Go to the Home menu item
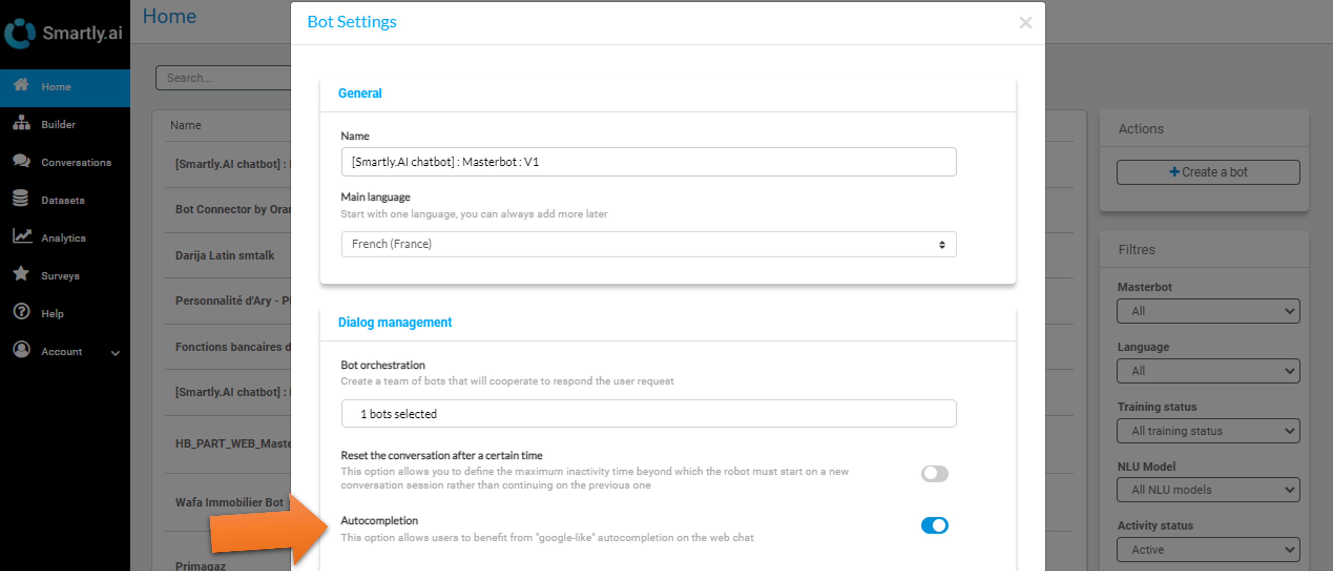Viewport: 1333px width, 574px height. tap(65, 87)
